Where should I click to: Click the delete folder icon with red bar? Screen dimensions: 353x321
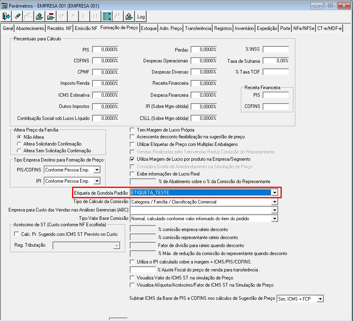51,16
